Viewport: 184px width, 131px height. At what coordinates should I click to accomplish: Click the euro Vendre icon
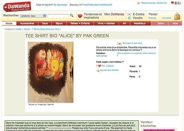coord(129,18)
